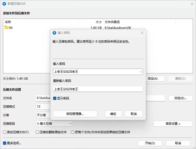The height and width of the screenshot is (149, 196).
Task: Click 大小总计: 1.40 GB text
Action: 15,79
